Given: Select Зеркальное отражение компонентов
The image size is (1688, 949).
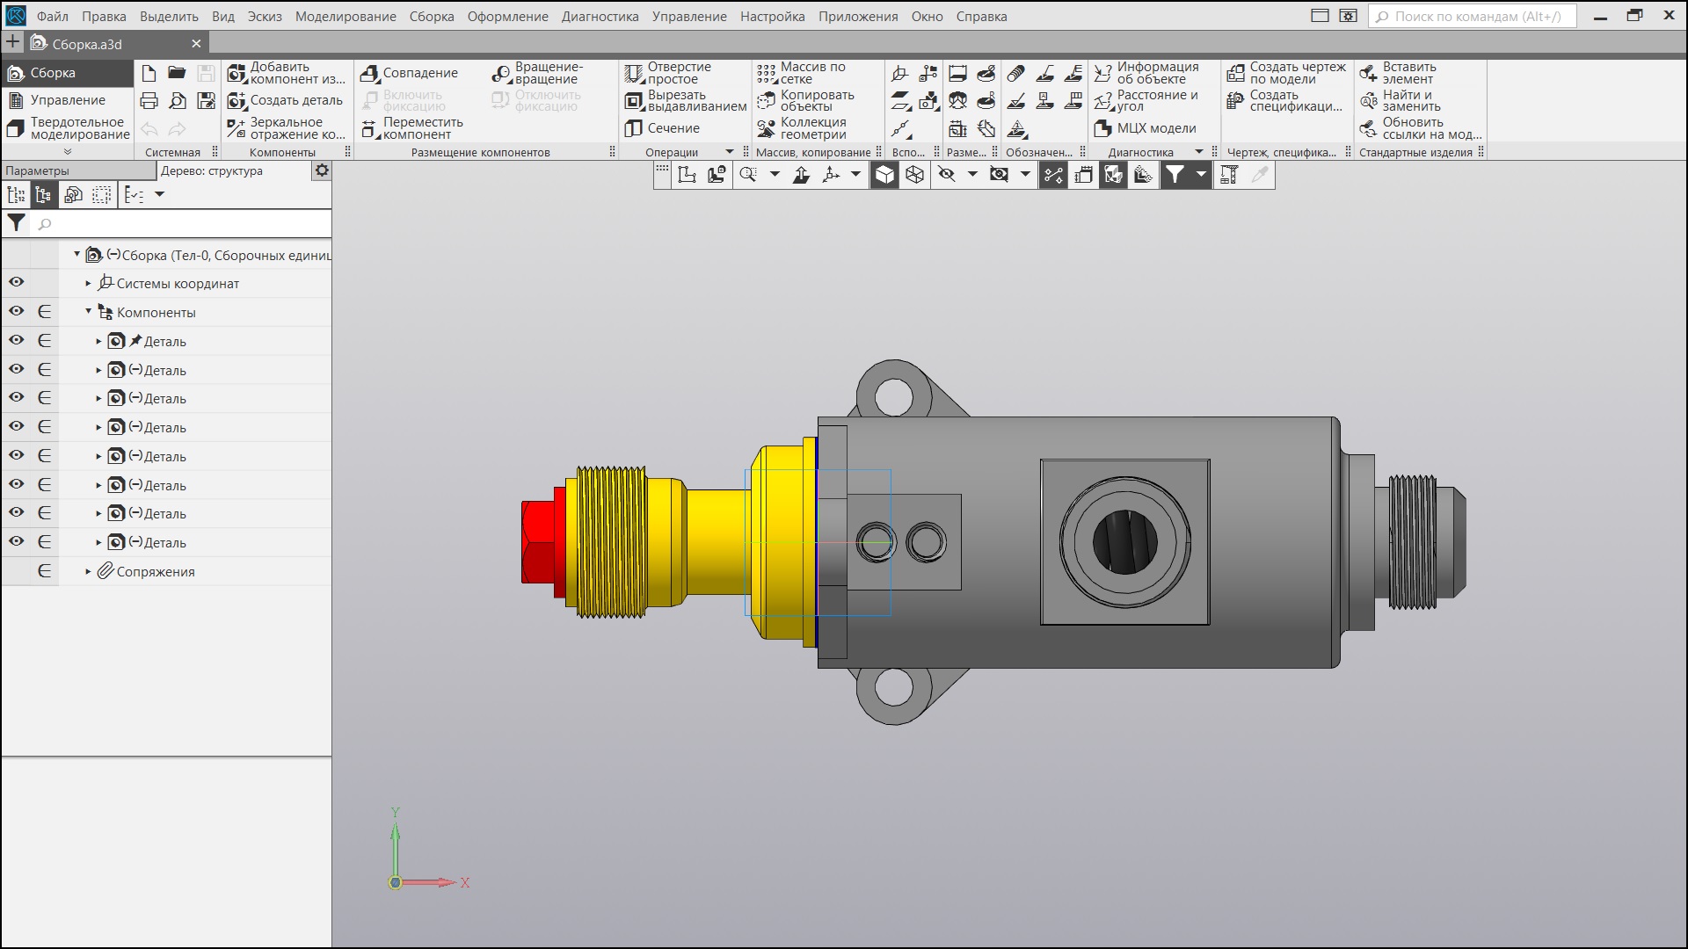Looking at the screenshot, I should (287, 128).
